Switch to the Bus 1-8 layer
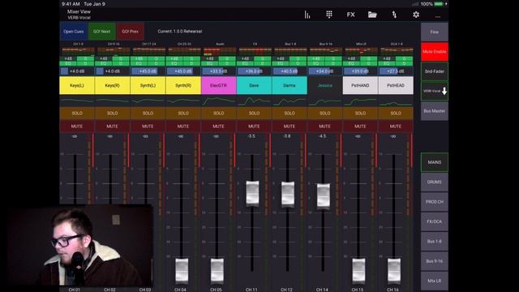This screenshot has width=519, height=292. pos(435,242)
